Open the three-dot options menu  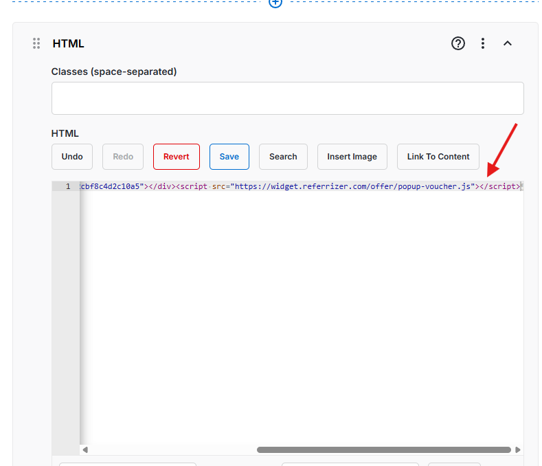483,43
